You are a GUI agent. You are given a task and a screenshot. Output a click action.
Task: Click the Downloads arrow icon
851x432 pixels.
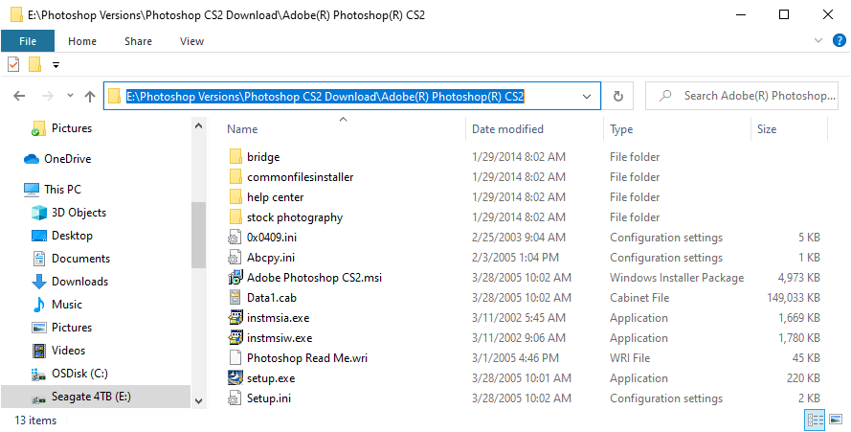coord(39,282)
